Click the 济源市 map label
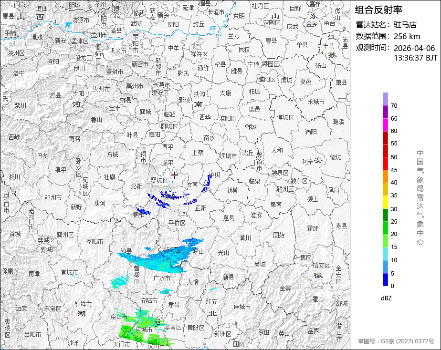 pyautogui.click(x=81, y=20)
